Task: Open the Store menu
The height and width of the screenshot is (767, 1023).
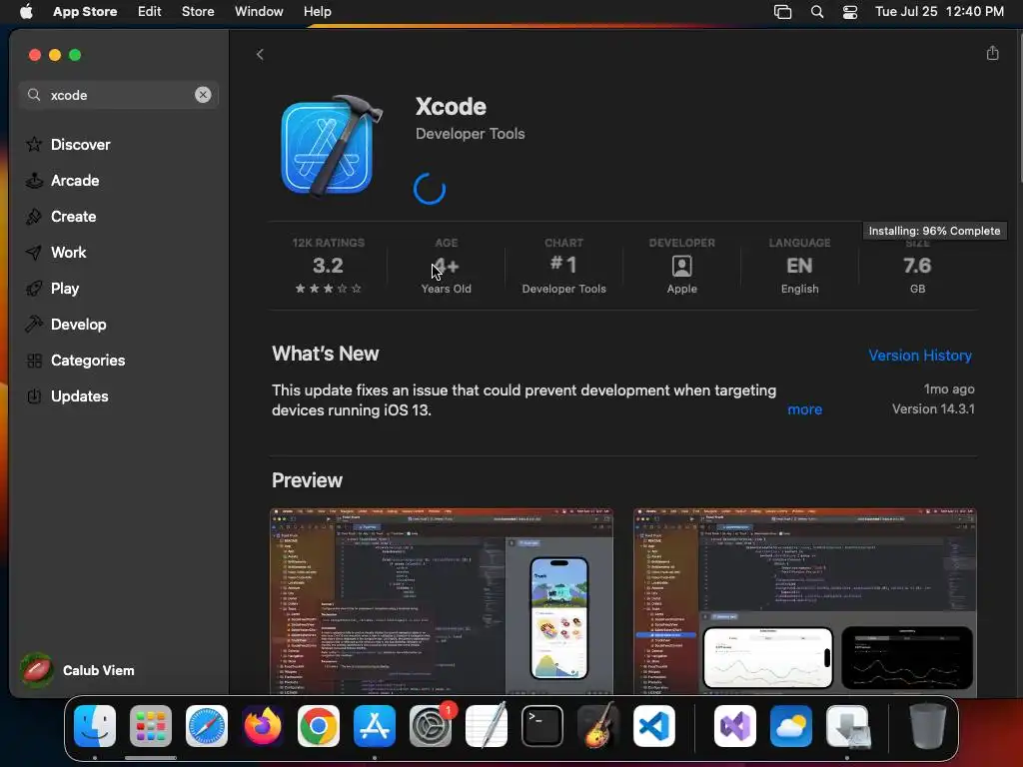Action: 198,12
